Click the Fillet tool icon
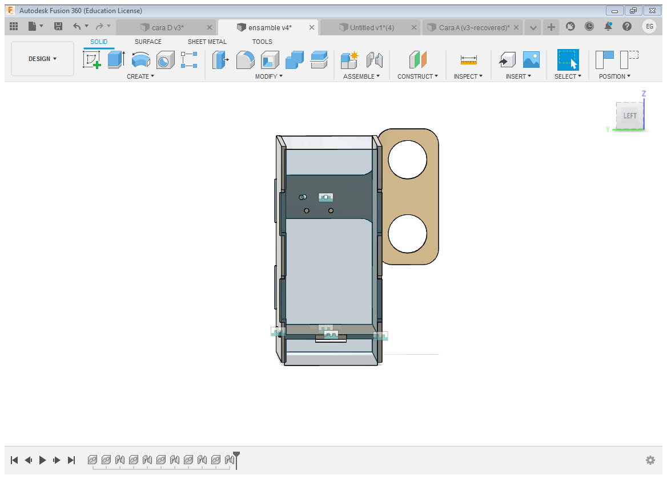The height and width of the screenshot is (479, 667). (x=245, y=60)
